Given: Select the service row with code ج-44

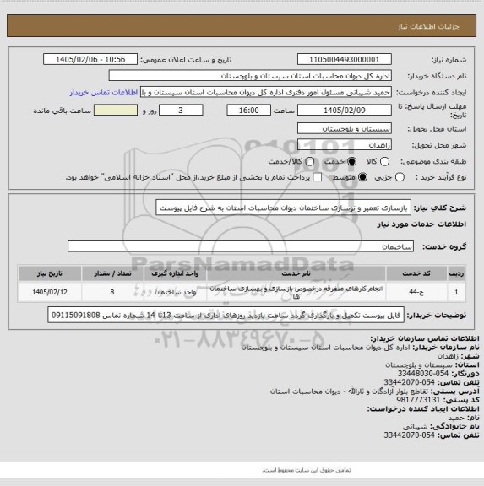Looking at the screenshot, I should pos(242,292).
